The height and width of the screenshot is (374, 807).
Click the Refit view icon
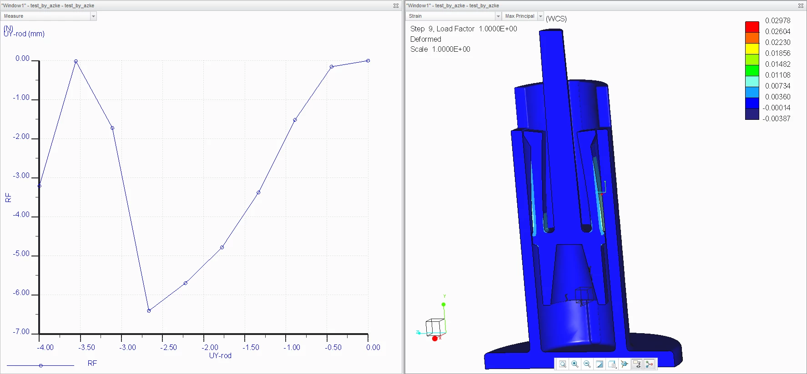563,364
